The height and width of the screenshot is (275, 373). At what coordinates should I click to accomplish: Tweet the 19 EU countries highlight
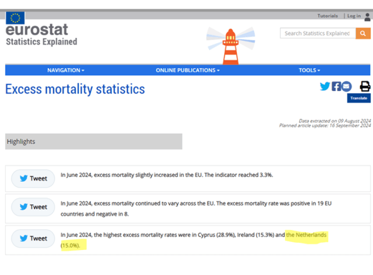tap(33, 207)
